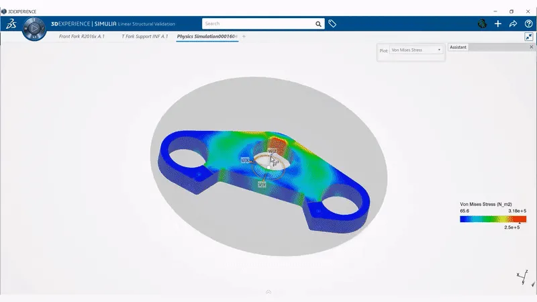Click inside the Search field
The image size is (537, 302).
(258, 23)
